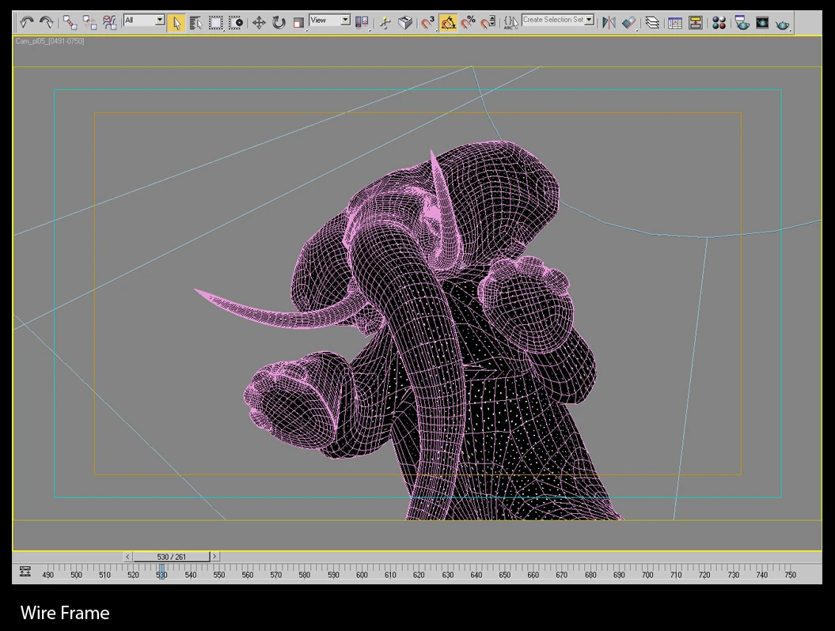The height and width of the screenshot is (631, 835).
Task: Click frame 490 on the timeline
Action: point(48,575)
